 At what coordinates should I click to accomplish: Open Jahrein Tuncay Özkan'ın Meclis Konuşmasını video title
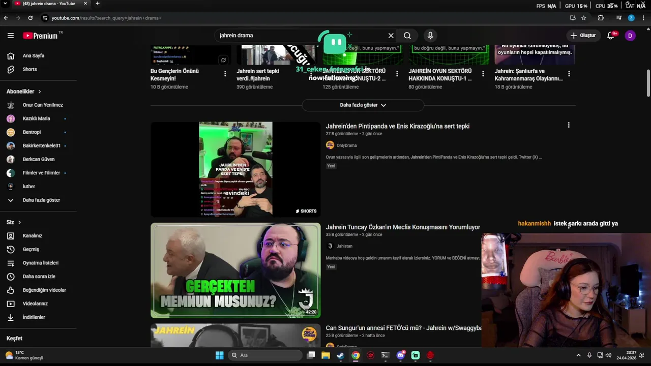(x=403, y=227)
